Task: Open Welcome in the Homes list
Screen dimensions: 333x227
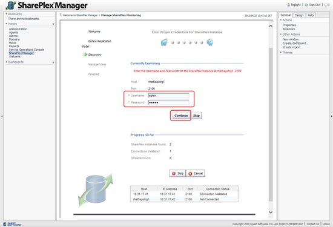Action: click(15, 56)
